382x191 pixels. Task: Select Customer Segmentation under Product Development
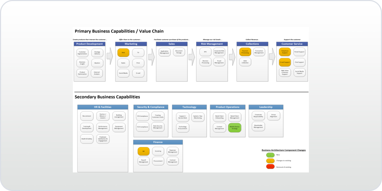82,52
